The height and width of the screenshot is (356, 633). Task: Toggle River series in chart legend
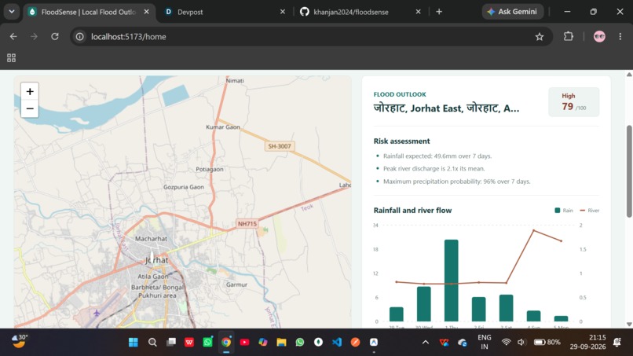coord(589,211)
